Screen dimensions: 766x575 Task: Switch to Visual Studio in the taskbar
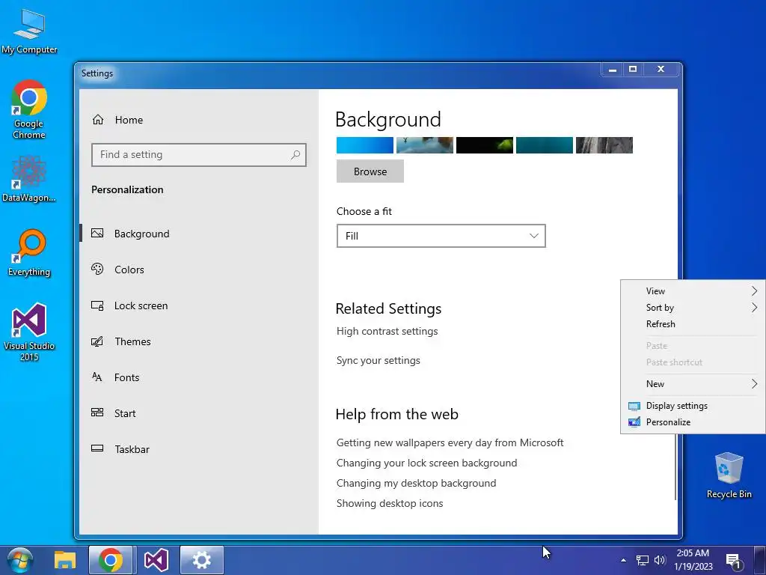[x=156, y=560]
